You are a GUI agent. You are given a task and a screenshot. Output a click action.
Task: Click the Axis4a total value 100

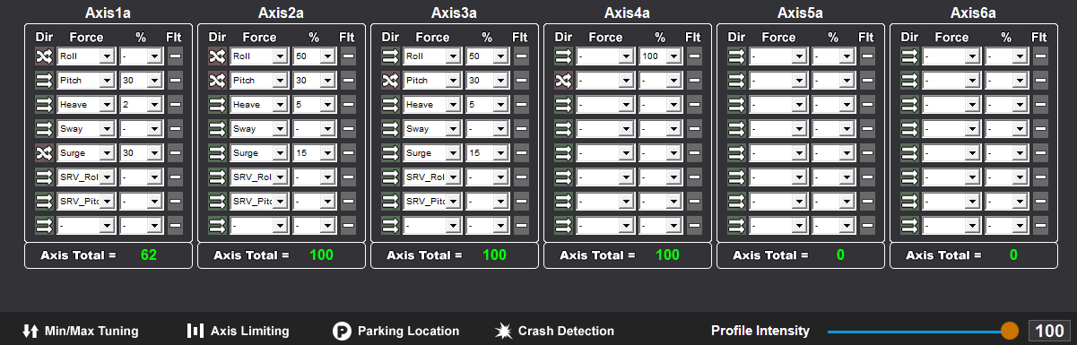tap(668, 254)
